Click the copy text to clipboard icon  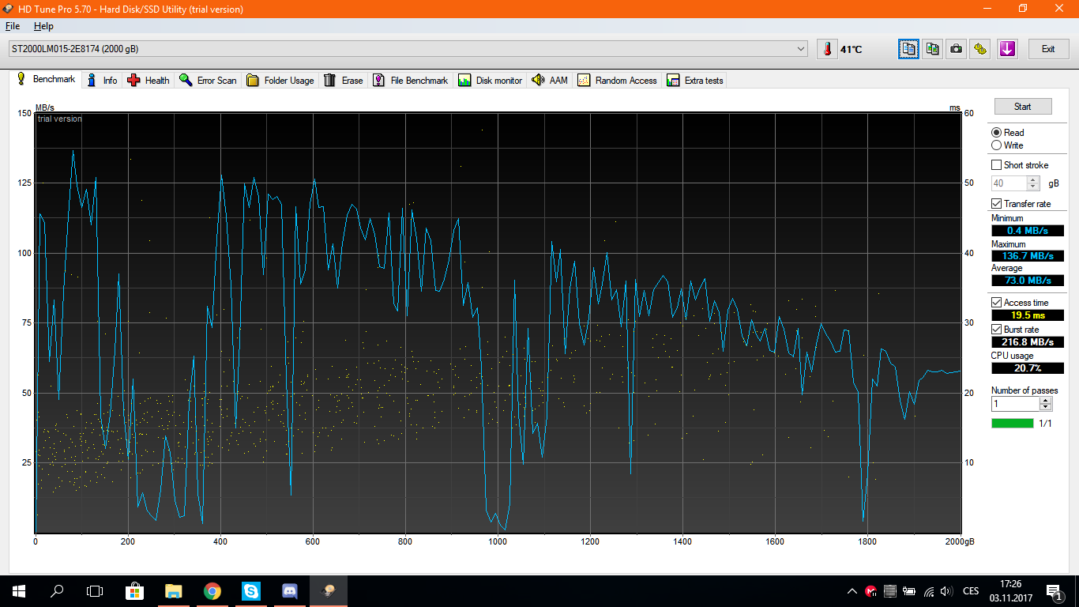pos(909,49)
